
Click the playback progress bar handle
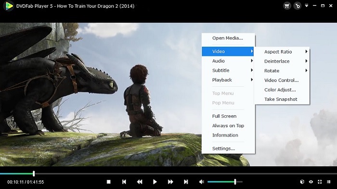pyautogui.click(x=34, y=174)
